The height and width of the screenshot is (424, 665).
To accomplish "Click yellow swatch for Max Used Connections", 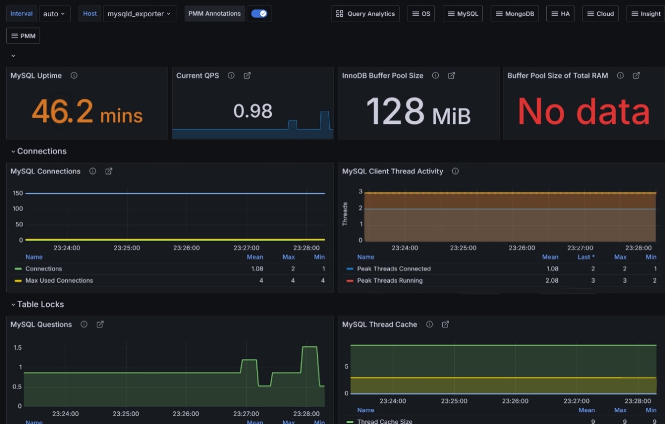I will [18, 281].
